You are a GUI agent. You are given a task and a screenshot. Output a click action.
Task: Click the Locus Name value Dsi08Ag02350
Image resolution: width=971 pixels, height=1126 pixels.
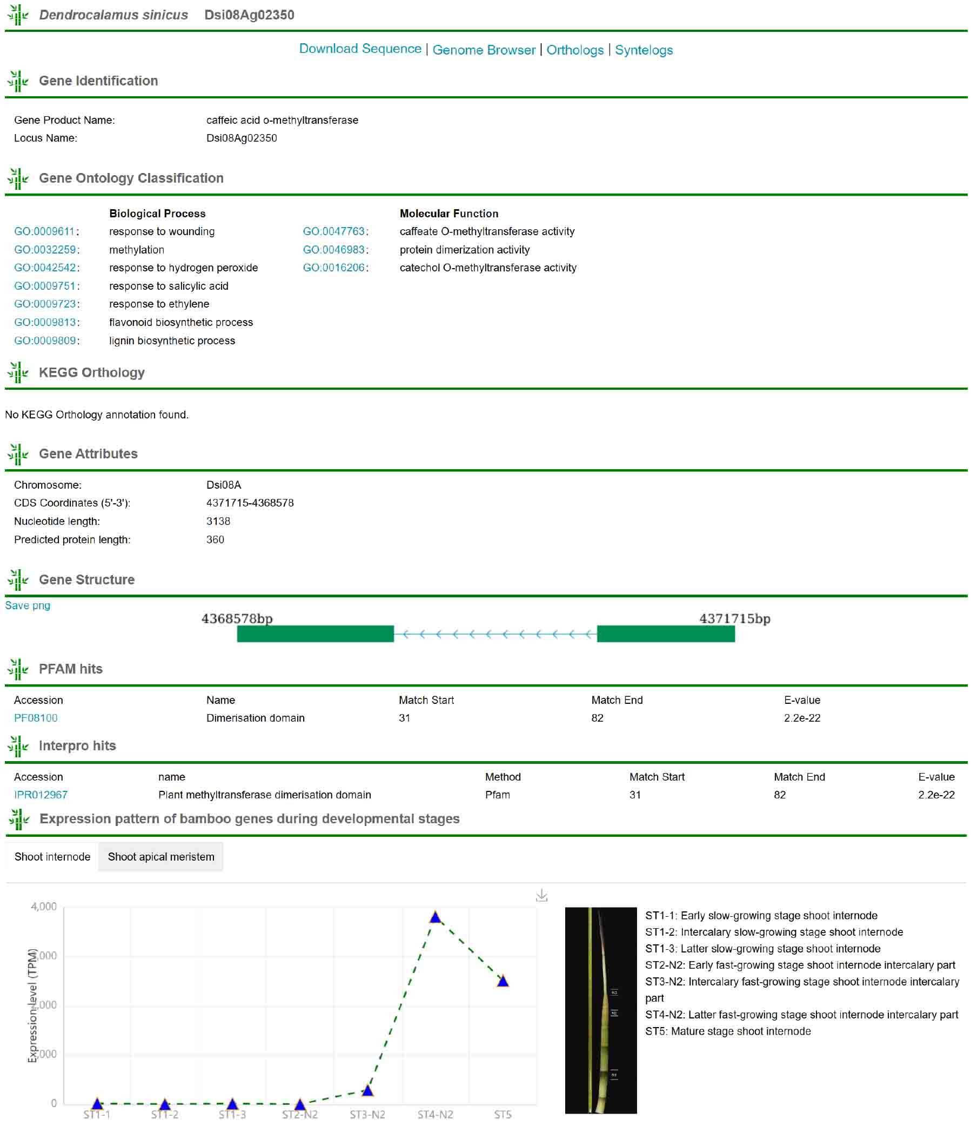click(x=242, y=138)
